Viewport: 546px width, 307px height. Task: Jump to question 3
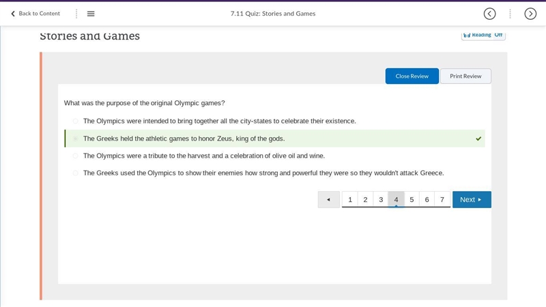click(381, 199)
